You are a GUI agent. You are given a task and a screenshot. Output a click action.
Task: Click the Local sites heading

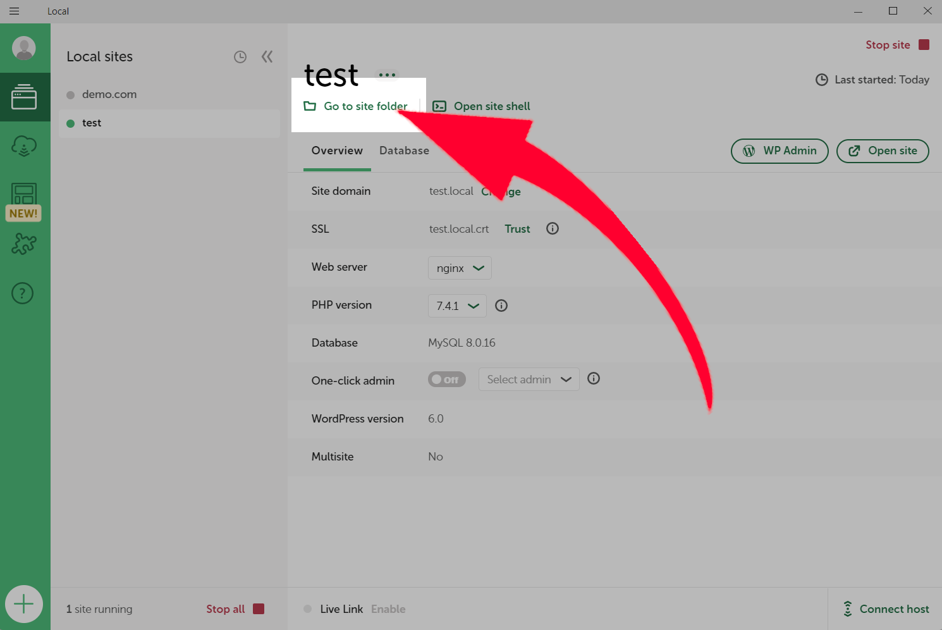click(100, 56)
